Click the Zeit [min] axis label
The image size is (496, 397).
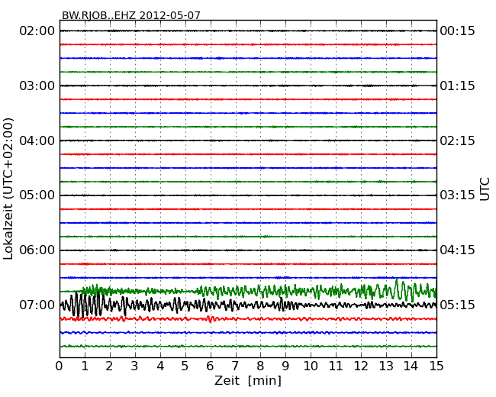248,380
